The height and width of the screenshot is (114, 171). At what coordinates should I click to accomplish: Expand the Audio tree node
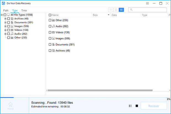click(5, 34)
